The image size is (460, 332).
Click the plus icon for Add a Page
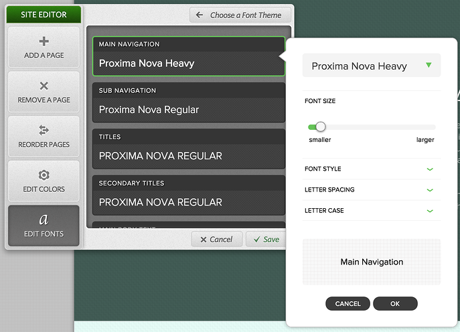(44, 41)
